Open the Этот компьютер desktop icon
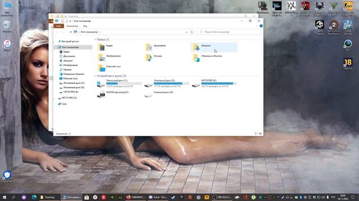The image size is (359, 201). [7, 9]
